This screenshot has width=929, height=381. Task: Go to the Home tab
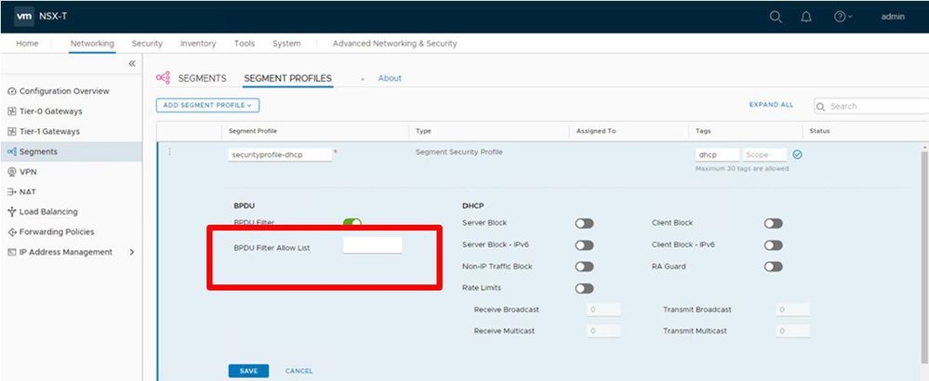pos(27,43)
